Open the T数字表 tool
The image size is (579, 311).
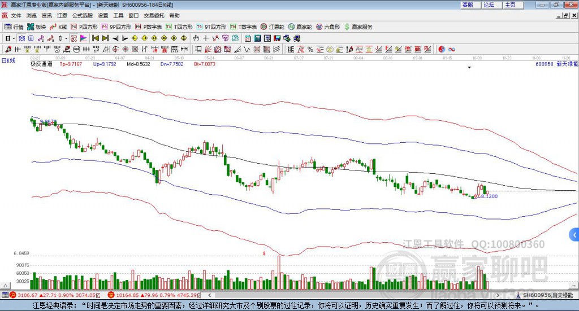(243, 27)
